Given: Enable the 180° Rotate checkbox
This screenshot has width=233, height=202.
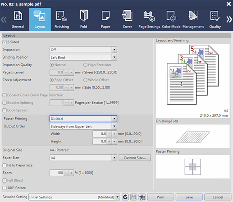Looking at the screenshot, I should point(5,188).
